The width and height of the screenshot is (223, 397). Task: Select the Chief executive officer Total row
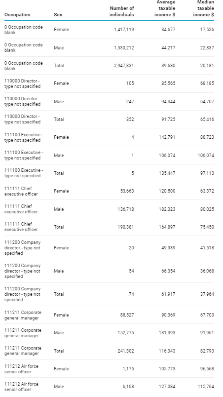[x=109, y=227]
